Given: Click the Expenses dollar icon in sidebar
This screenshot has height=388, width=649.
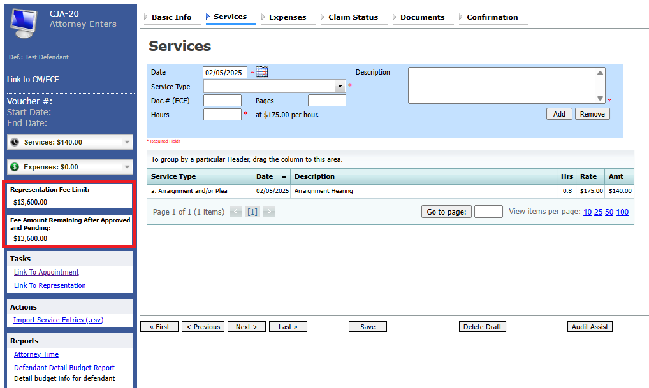Looking at the screenshot, I should (15, 167).
